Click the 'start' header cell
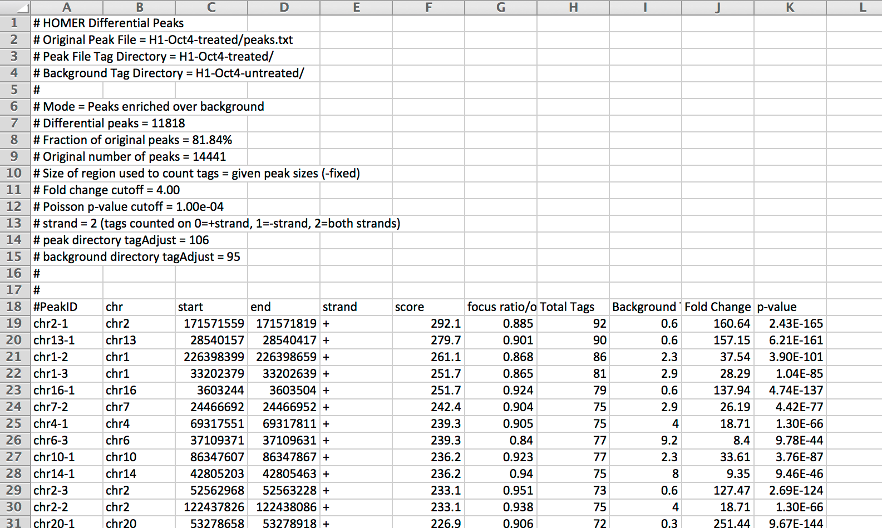The image size is (882, 528). pos(211,307)
